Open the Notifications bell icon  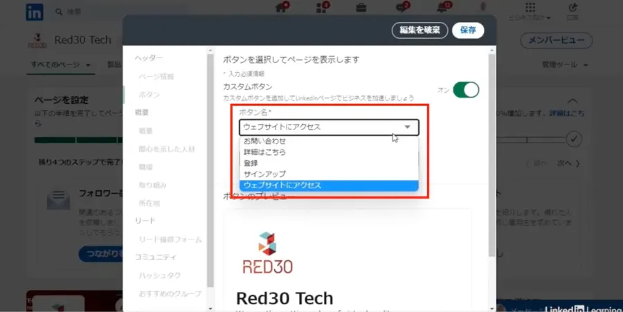442,7
